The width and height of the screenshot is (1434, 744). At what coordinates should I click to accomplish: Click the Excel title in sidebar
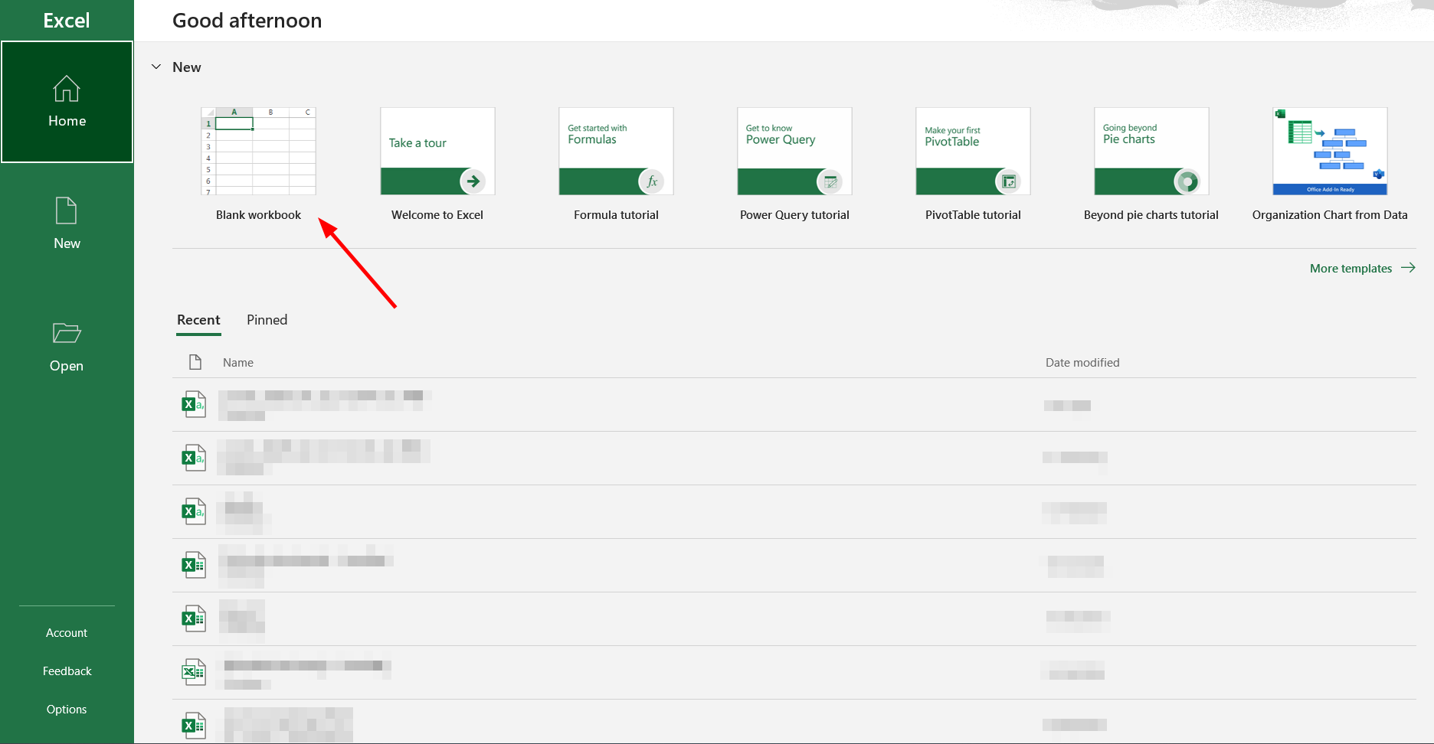[67, 21]
